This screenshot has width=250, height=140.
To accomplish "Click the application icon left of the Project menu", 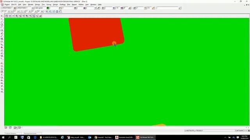I will tap(2, 5).
